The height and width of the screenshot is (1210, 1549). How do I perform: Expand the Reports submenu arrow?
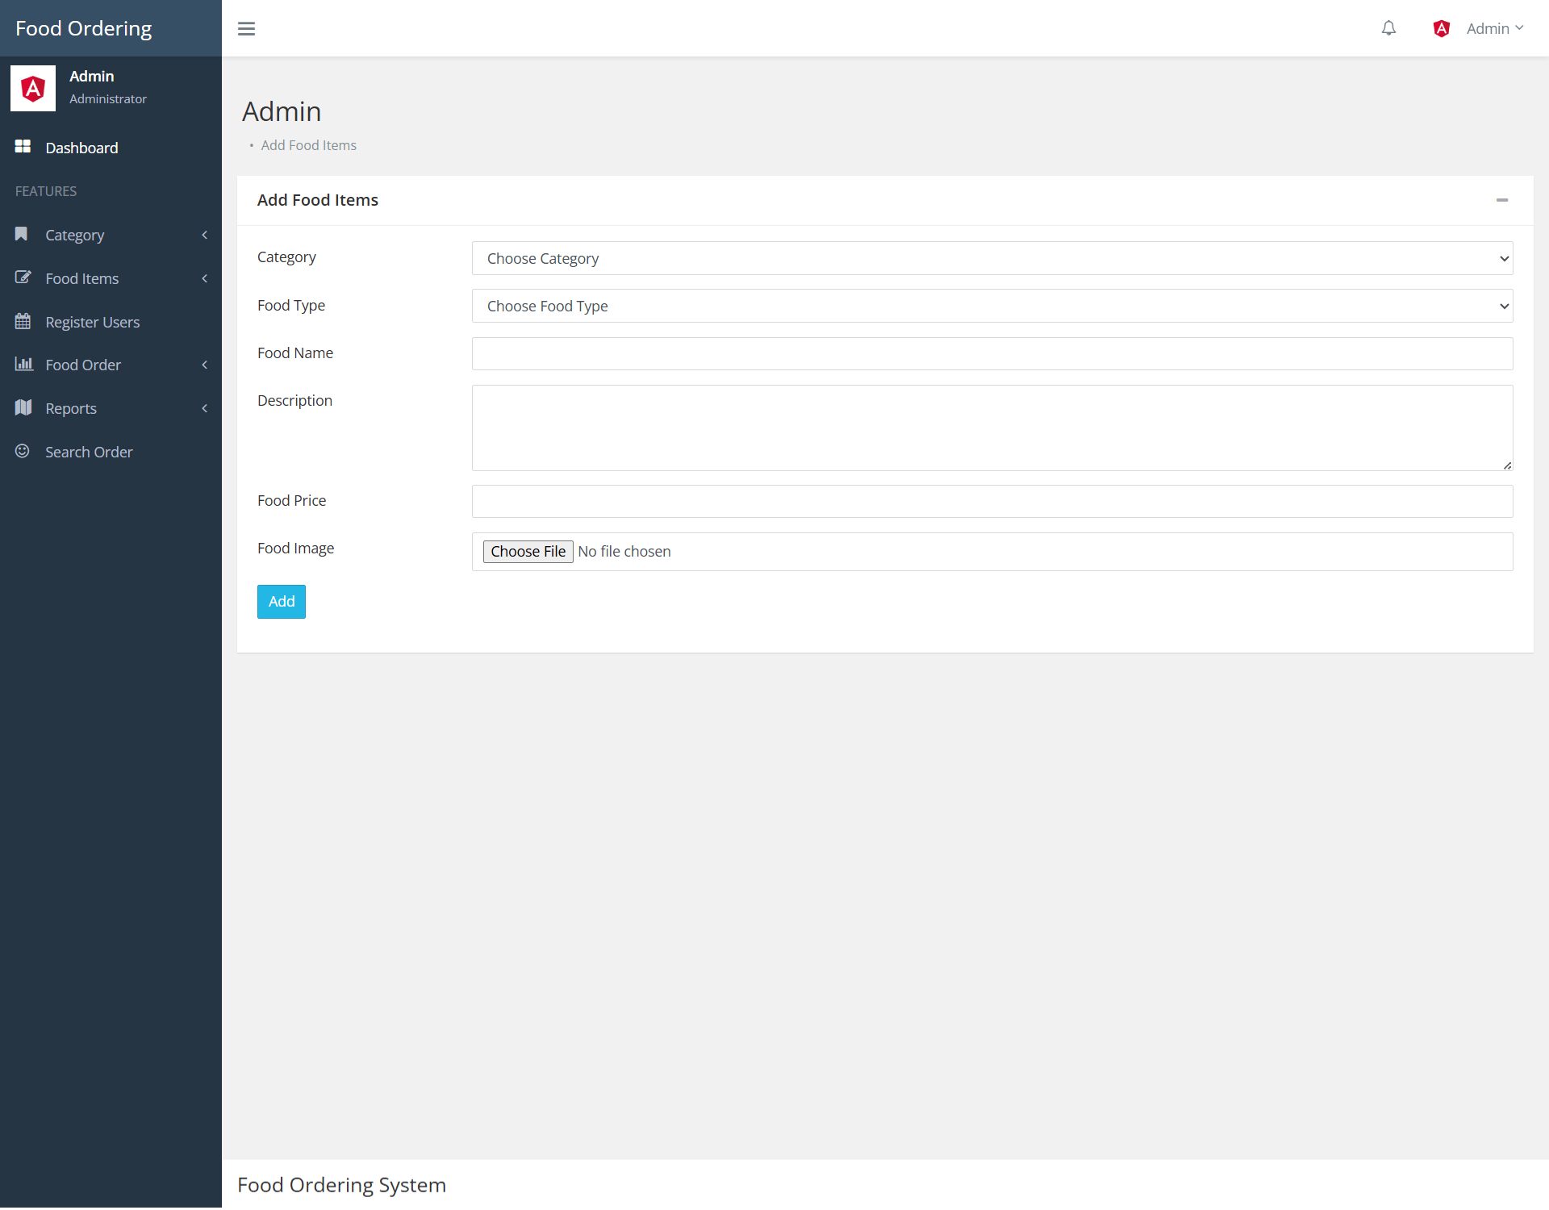[205, 408]
